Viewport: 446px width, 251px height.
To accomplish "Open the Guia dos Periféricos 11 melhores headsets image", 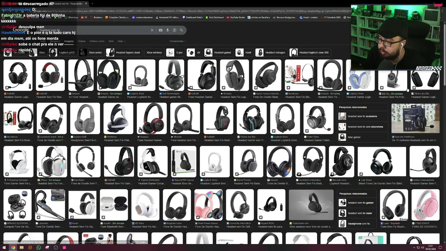I will pyautogui.click(x=415, y=119).
